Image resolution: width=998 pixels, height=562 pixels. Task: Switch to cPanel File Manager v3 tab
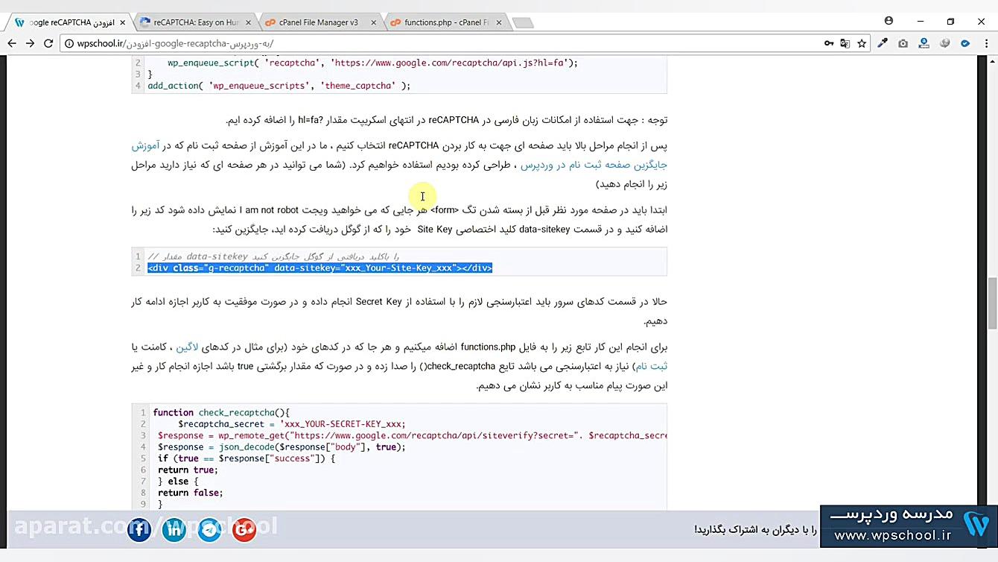tap(318, 22)
